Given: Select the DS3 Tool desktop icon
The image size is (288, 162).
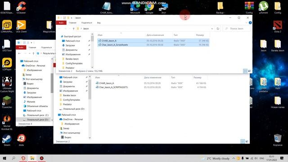Looking at the screenshot, I should pos(7,45).
